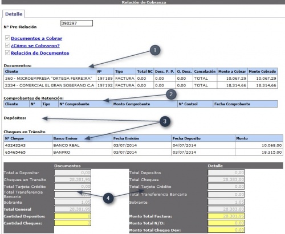Toggle the Documentos a Cobrar checkbox
Image resolution: width=285 pixels, height=234 pixels.
pos(7,38)
